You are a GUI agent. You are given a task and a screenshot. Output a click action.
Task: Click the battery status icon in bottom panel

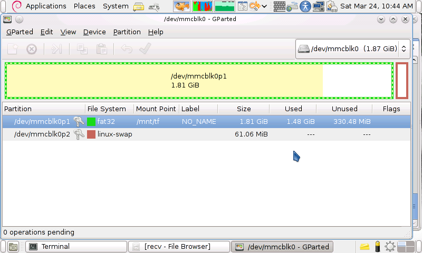pyautogui.click(x=378, y=246)
